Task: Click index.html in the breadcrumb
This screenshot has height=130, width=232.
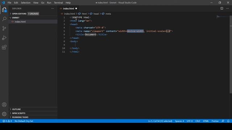Action: tap(69, 14)
